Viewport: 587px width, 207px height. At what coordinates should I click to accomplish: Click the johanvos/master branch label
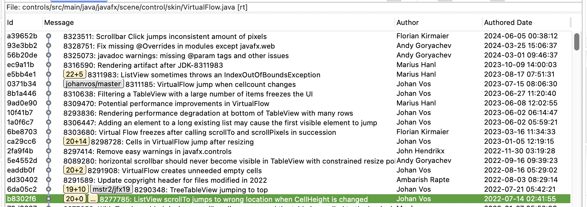(94, 84)
